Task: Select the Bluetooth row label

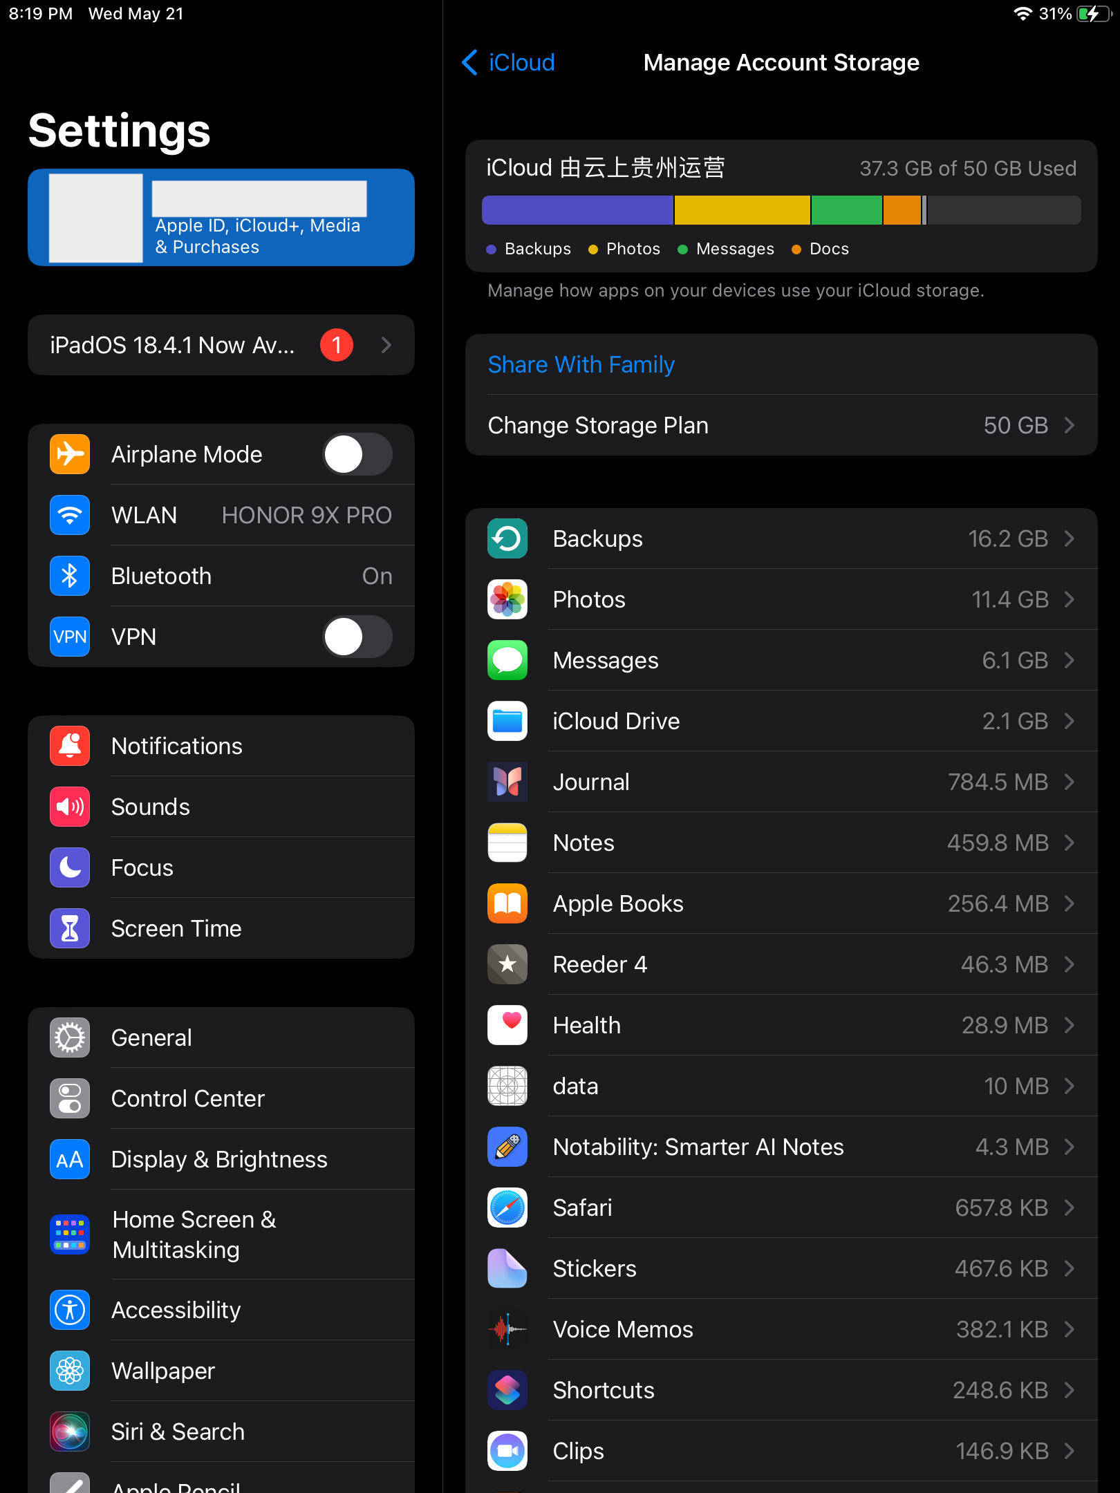Action: (161, 576)
